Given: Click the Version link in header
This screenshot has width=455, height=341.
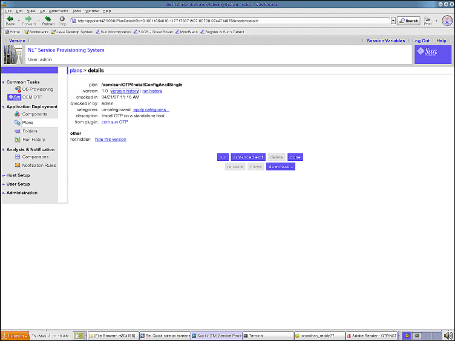Looking at the screenshot, I should [17, 41].
